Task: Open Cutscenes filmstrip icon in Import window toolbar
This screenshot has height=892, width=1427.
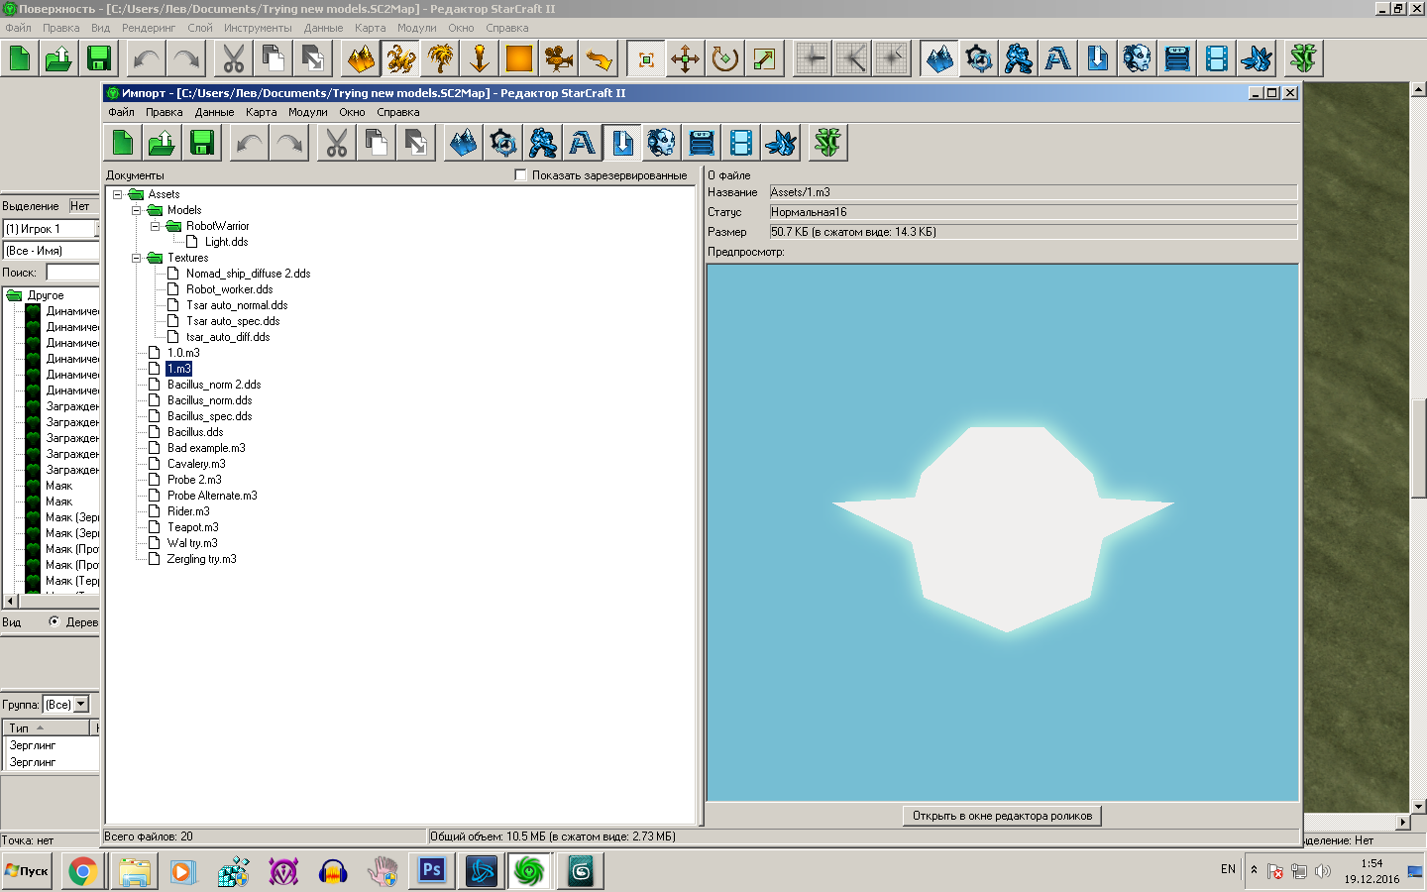Action: coord(741,144)
